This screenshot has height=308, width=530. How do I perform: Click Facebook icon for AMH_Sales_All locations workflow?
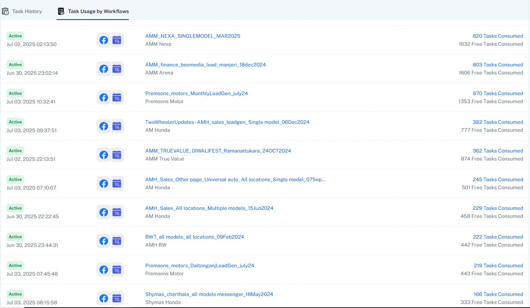coord(104,212)
